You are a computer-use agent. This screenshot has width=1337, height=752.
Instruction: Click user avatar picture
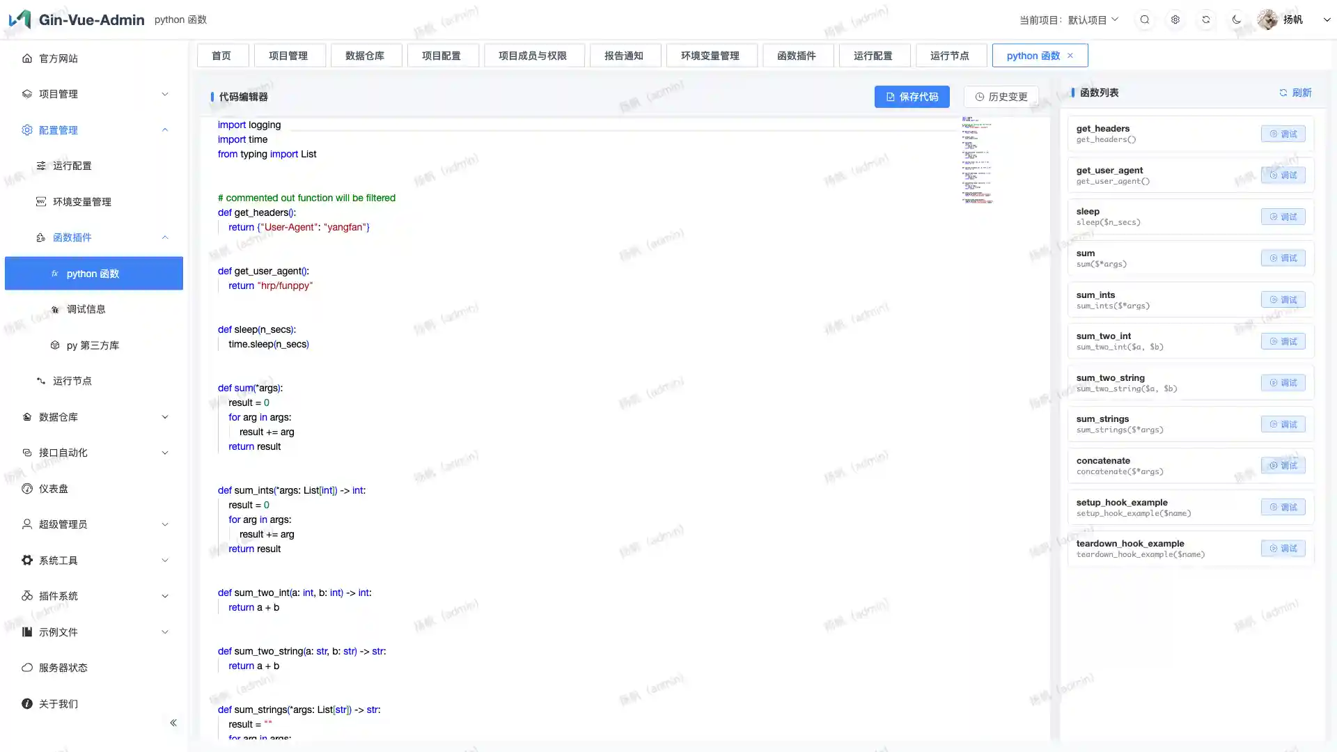1267,19
